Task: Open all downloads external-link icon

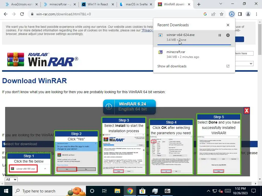Action: pos(228,66)
